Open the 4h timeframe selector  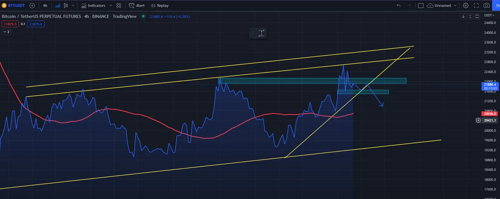pyautogui.click(x=45, y=5)
